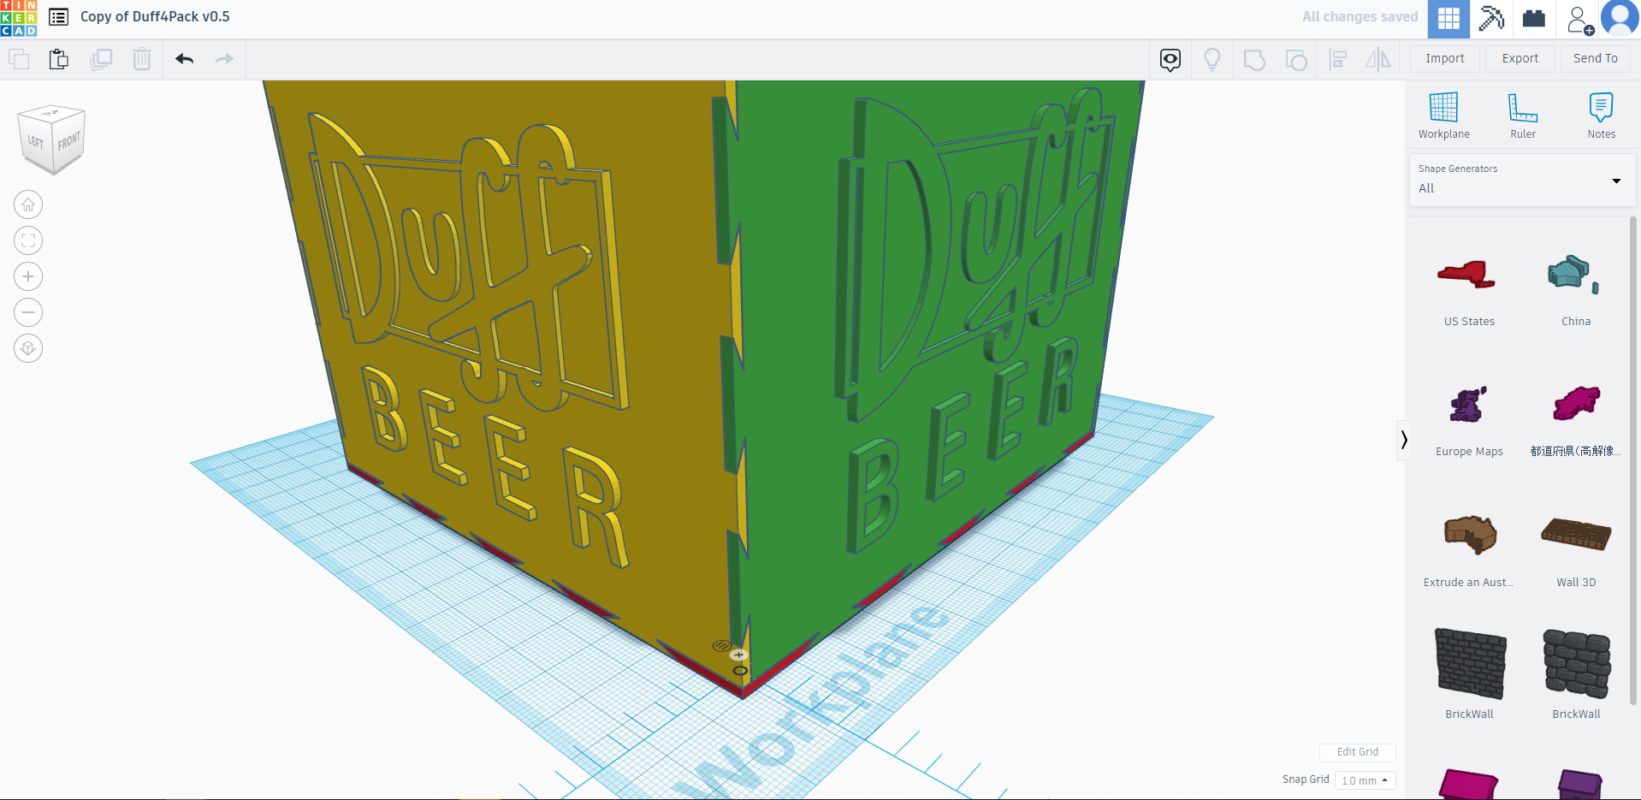
Task: Select the Hide tool in the toolbar
Action: pyautogui.click(x=1169, y=59)
